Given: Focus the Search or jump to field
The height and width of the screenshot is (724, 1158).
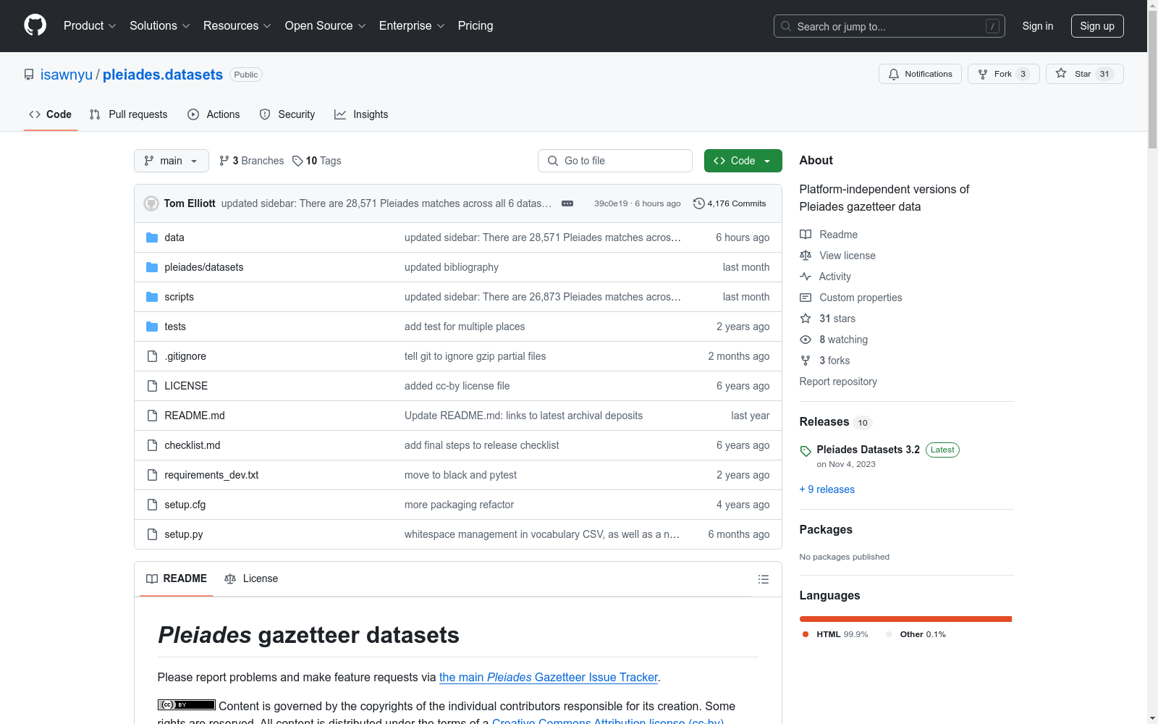Looking at the screenshot, I should (889, 26).
